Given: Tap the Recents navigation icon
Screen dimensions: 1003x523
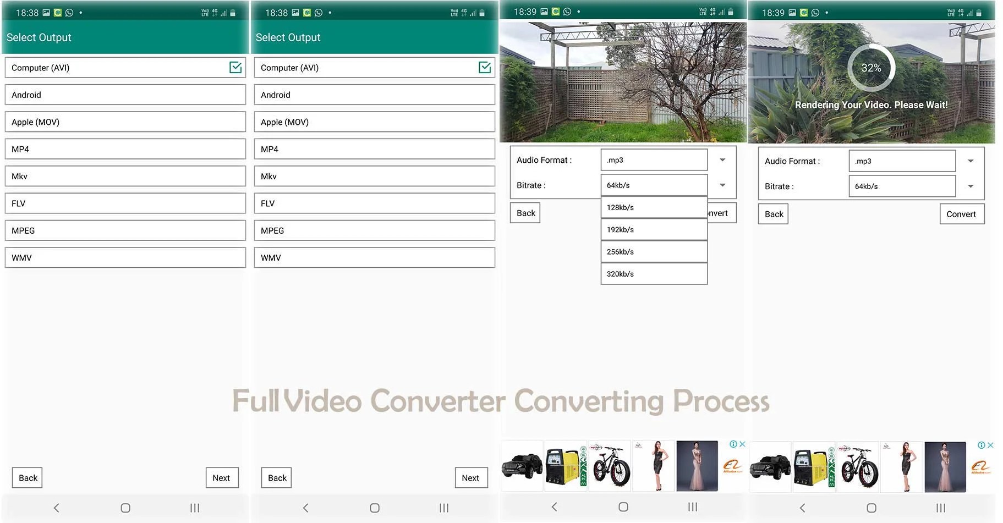Looking at the screenshot, I should (x=194, y=508).
